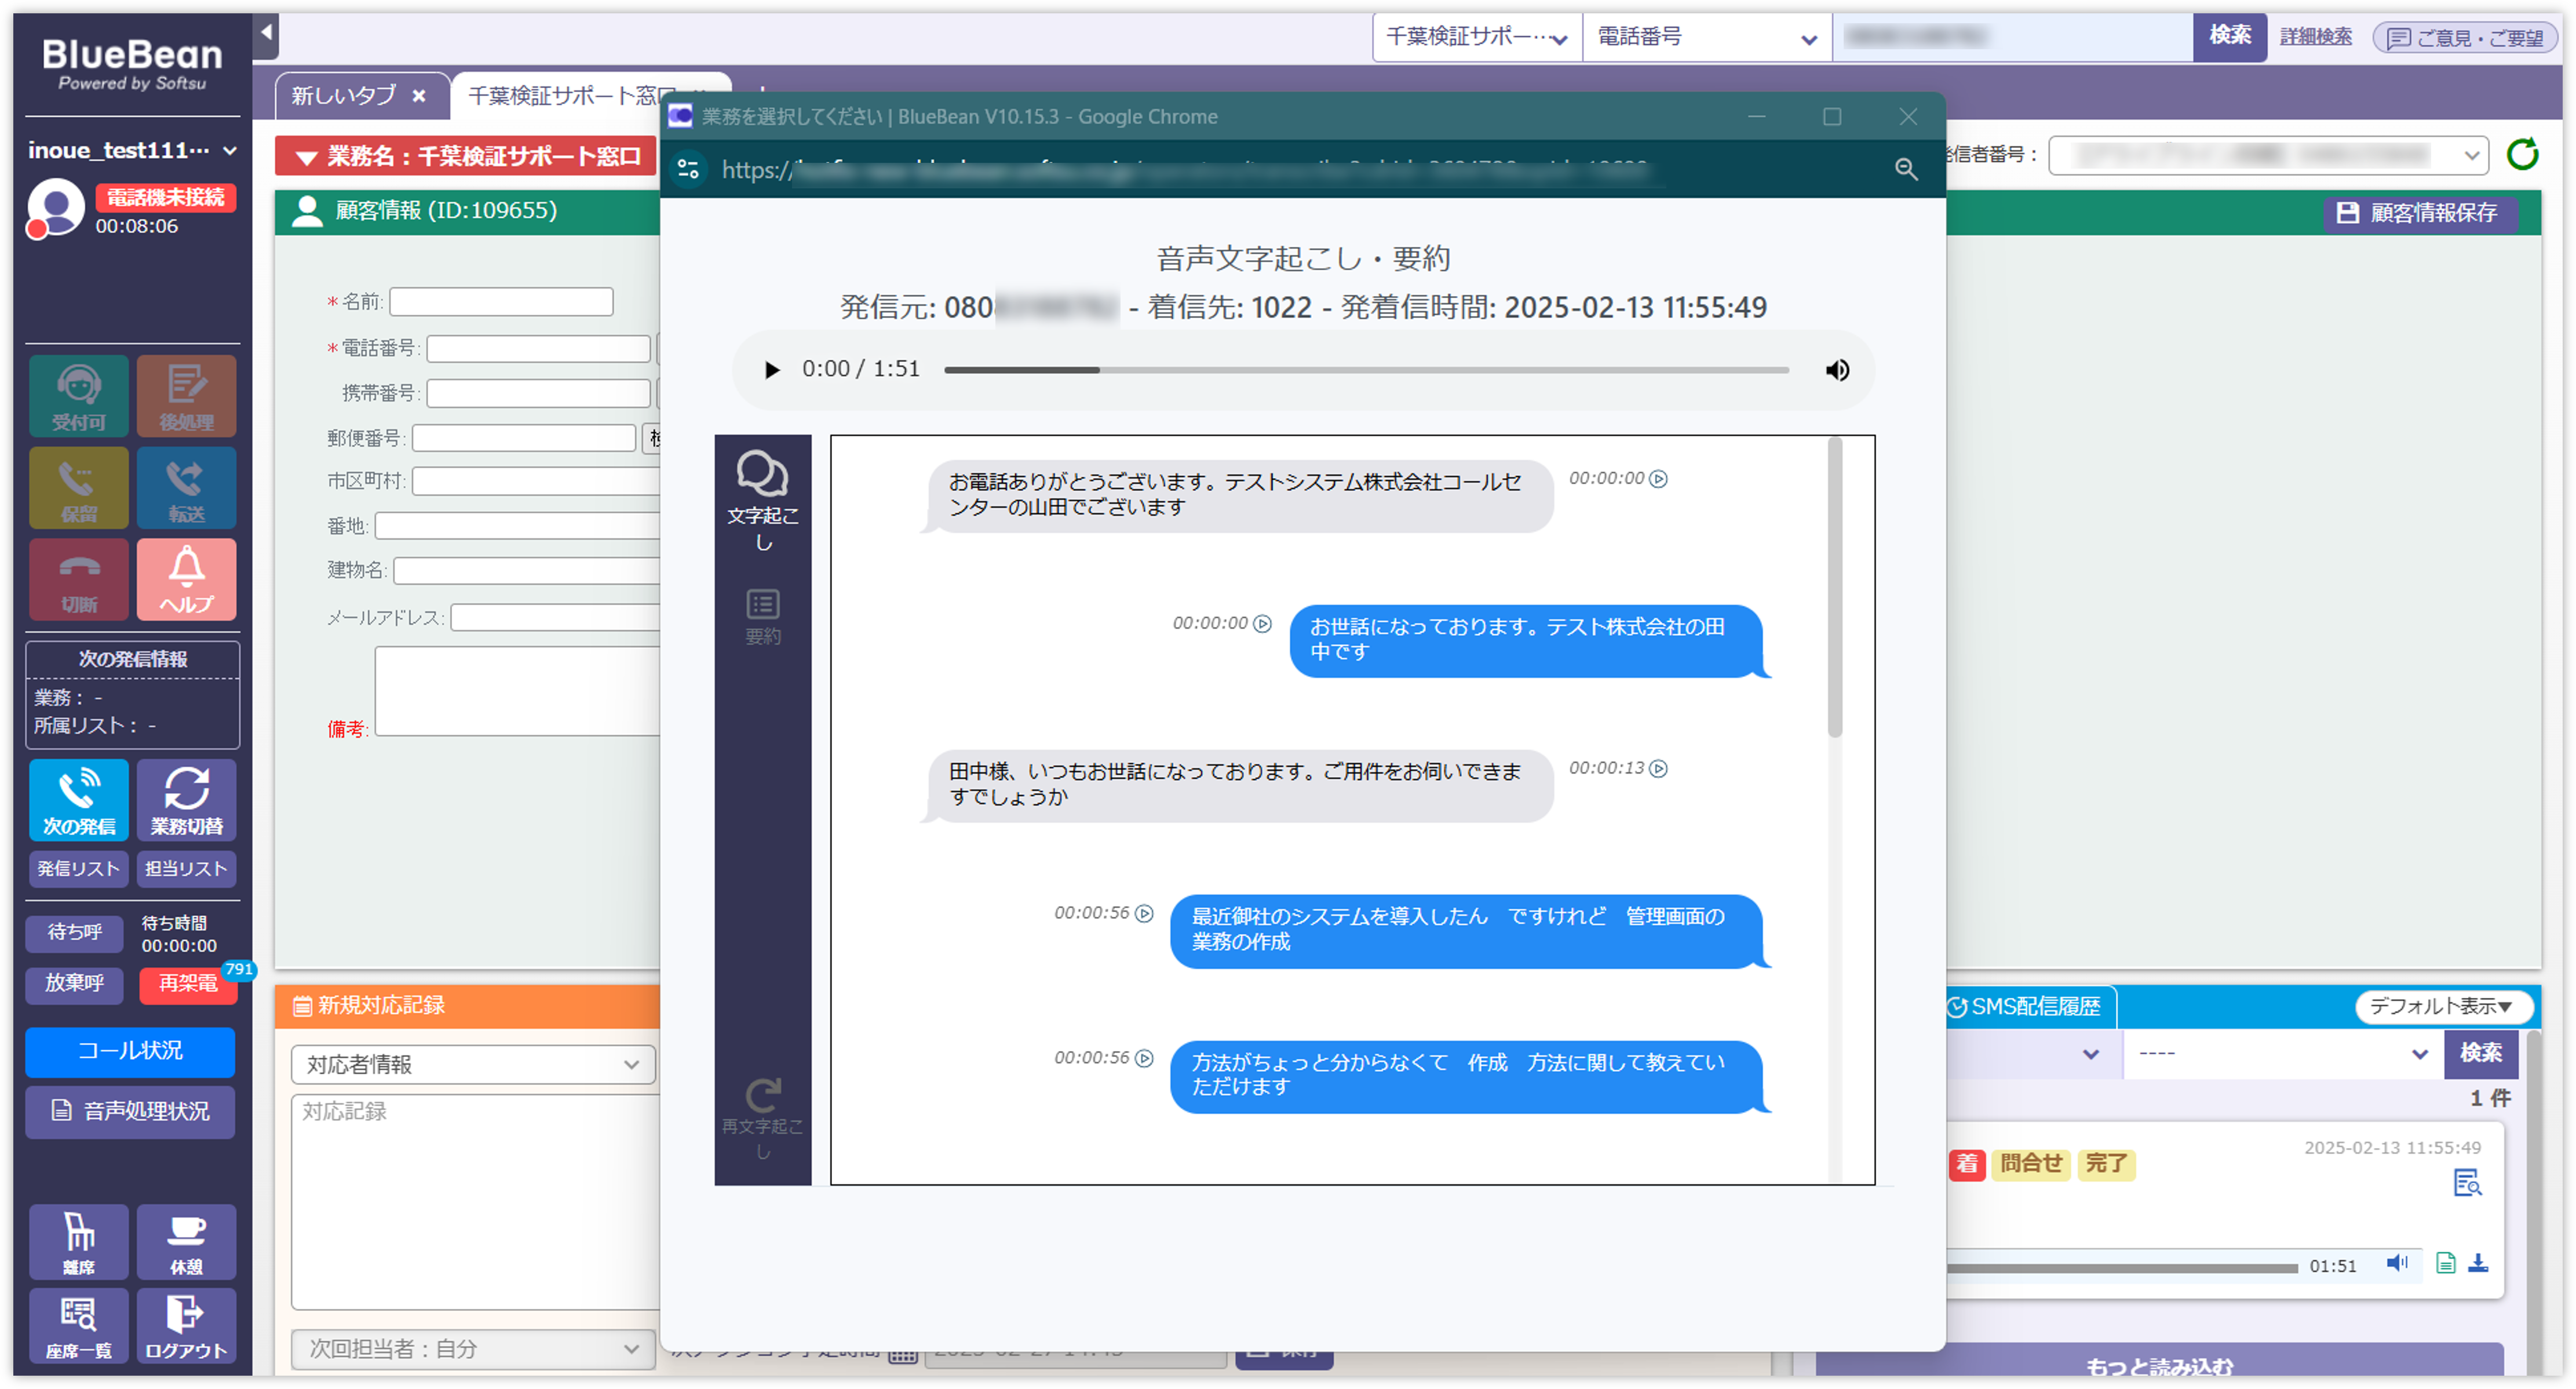Open transcript detail icon in history card
The image size is (2576, 1389).
click(2467, 1182)
